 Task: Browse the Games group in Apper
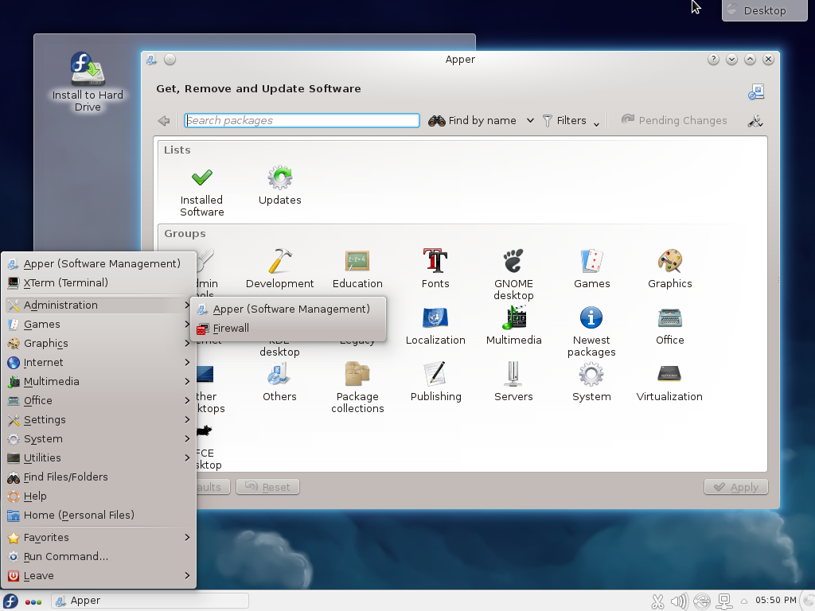tap(591, 269)
